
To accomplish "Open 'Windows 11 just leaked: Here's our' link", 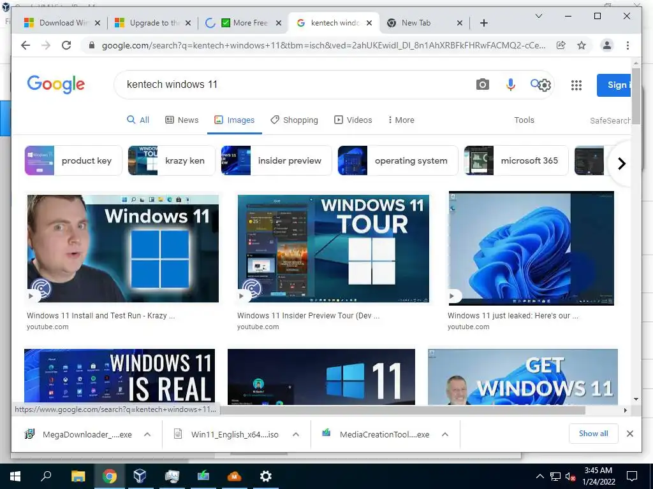I will 513,316.
